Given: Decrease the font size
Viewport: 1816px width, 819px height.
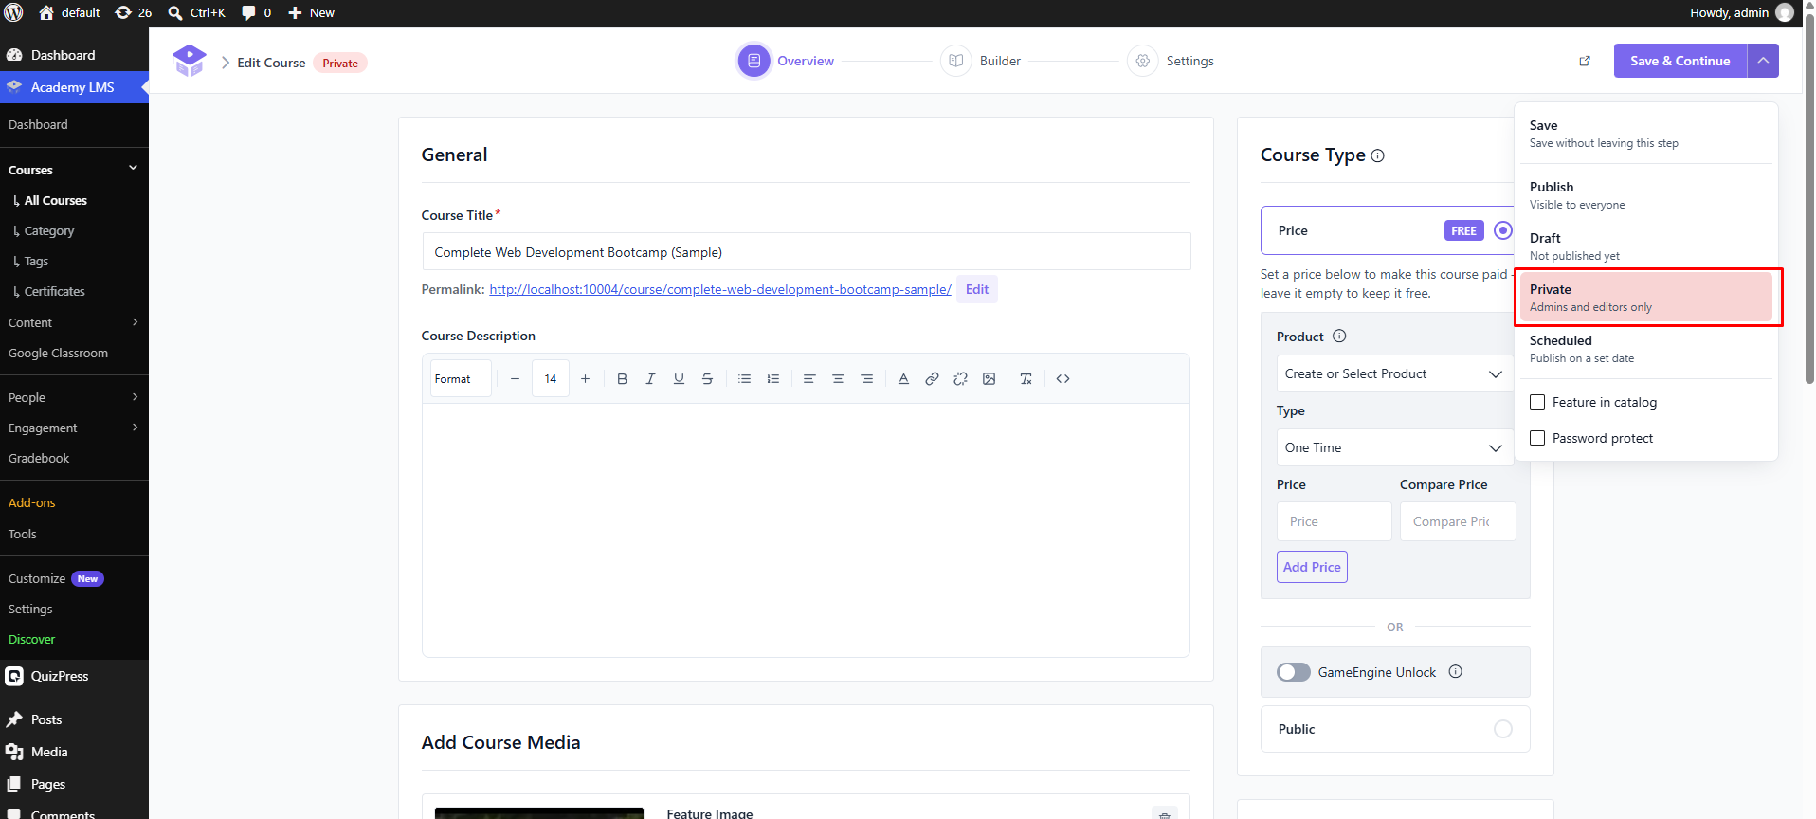Looking at the screenshot, I should tap(515, 378).
